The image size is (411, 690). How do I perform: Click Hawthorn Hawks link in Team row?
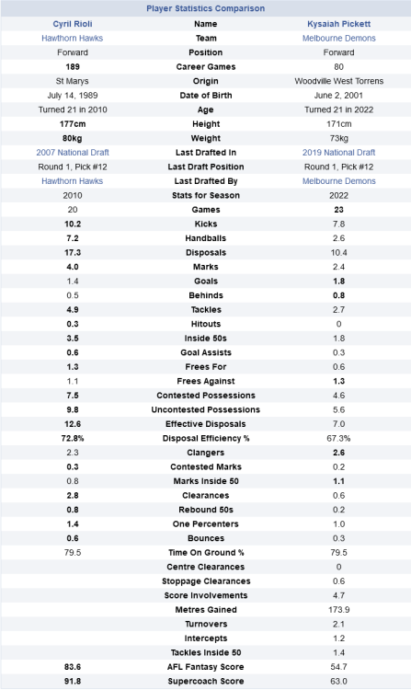pos(73,39)
